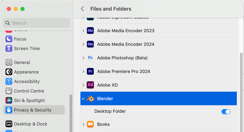Viewport: 244px width, 132px height.
Task: Select Adobe Premiere Pro 2024 text
Action: (124, 71)
